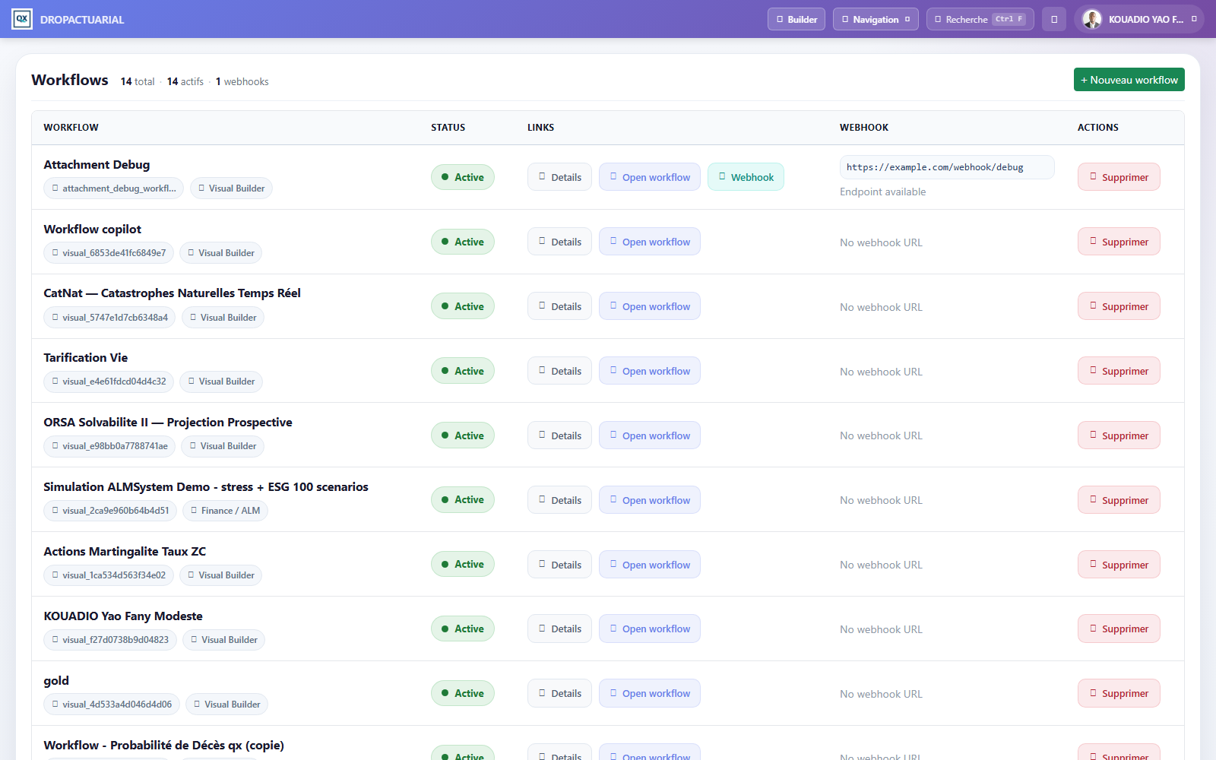Delete Workflow copilot with Supprimer
This screenshot has height=760, width=1216.
click(x=1119, y=242)
